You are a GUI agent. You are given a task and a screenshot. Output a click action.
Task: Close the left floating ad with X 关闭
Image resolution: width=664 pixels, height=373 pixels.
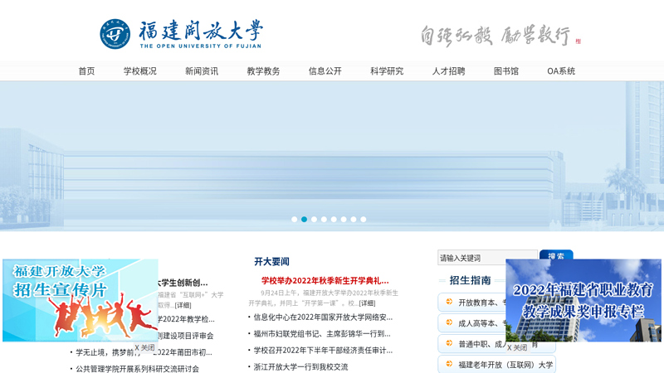click(x=144, y=347)
